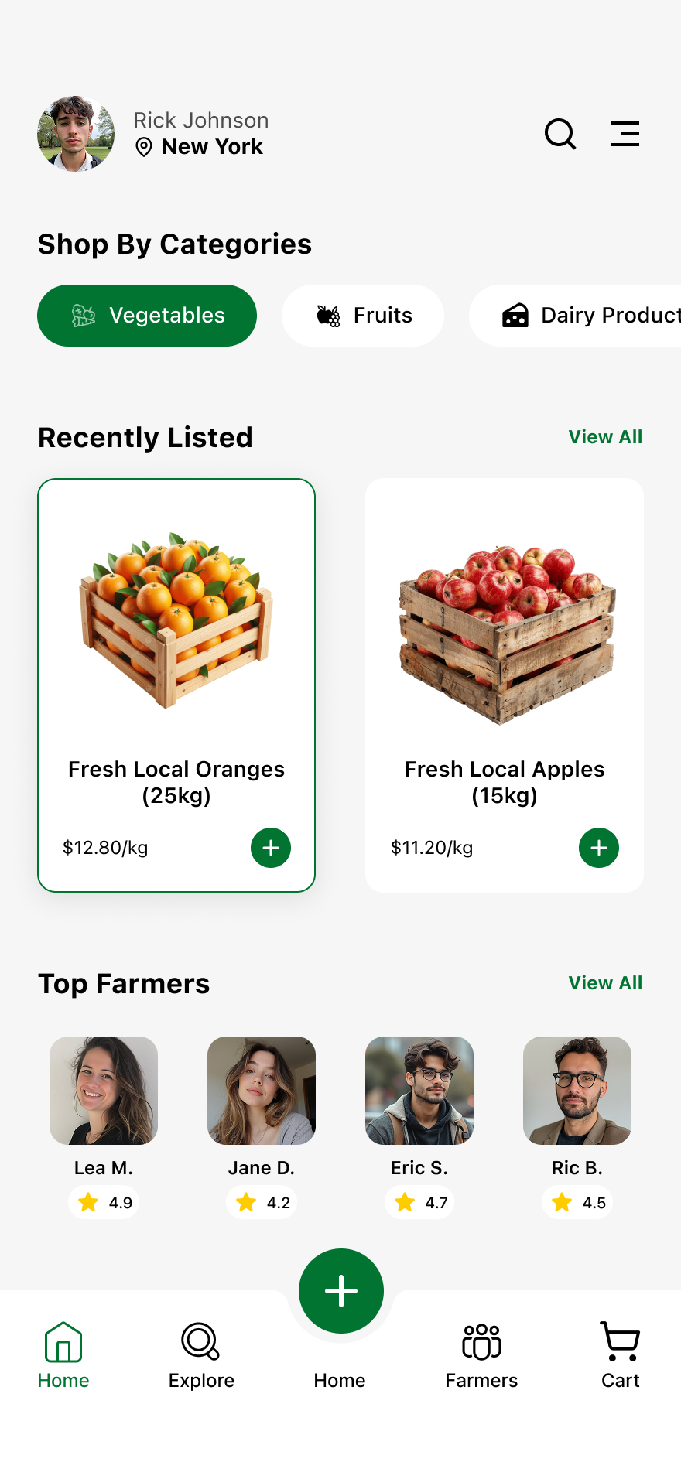The width and height of the screenshot is (681, 1479).
Task: Select the Vegetables category chip
Action: (147, 316)
